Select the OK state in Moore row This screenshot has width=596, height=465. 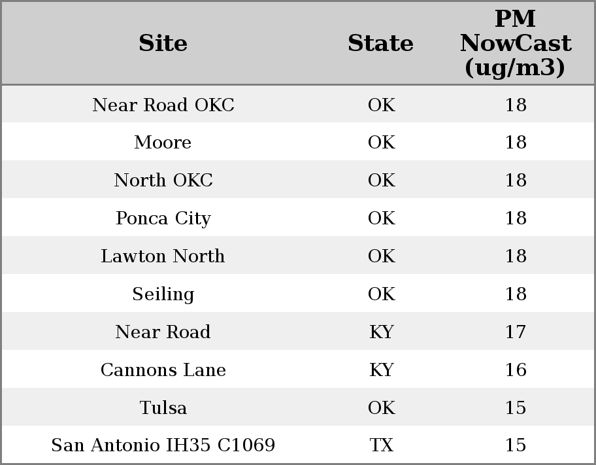pyautogui.click(x=381, y=143)
